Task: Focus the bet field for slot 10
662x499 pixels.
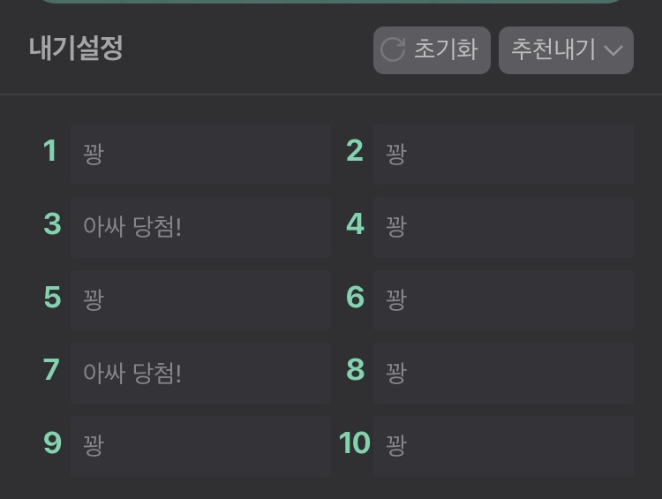Action: pos(503,446)
